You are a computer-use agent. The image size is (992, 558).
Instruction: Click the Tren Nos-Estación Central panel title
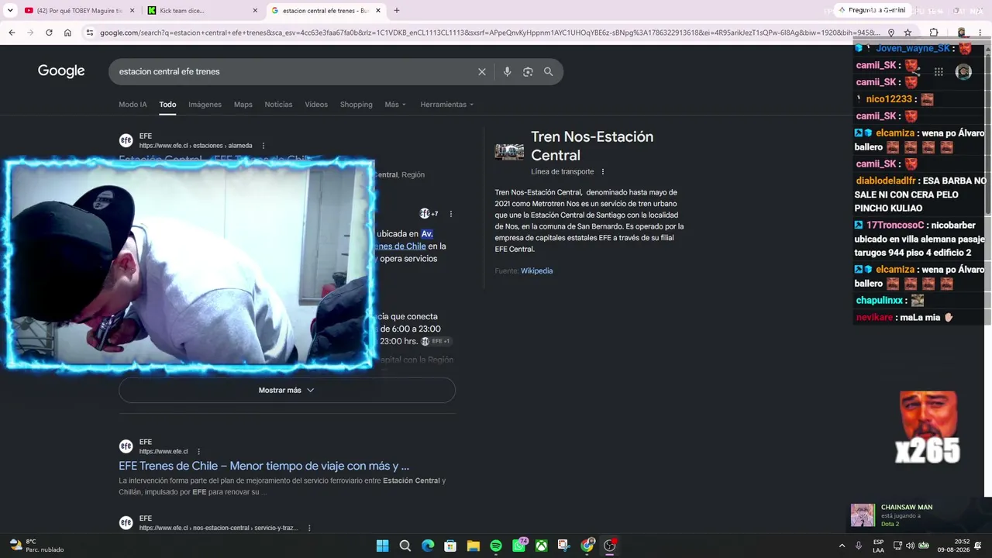coord(592,146)
